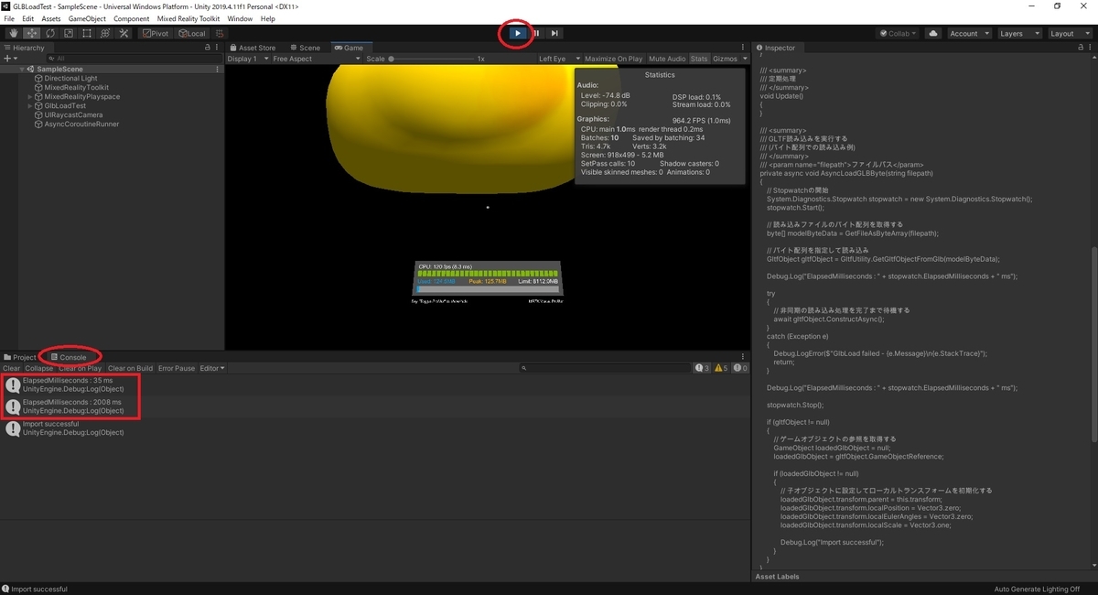Toggle Maximize On Play
The image size is (1098, 595).
[x=613, y=59]
